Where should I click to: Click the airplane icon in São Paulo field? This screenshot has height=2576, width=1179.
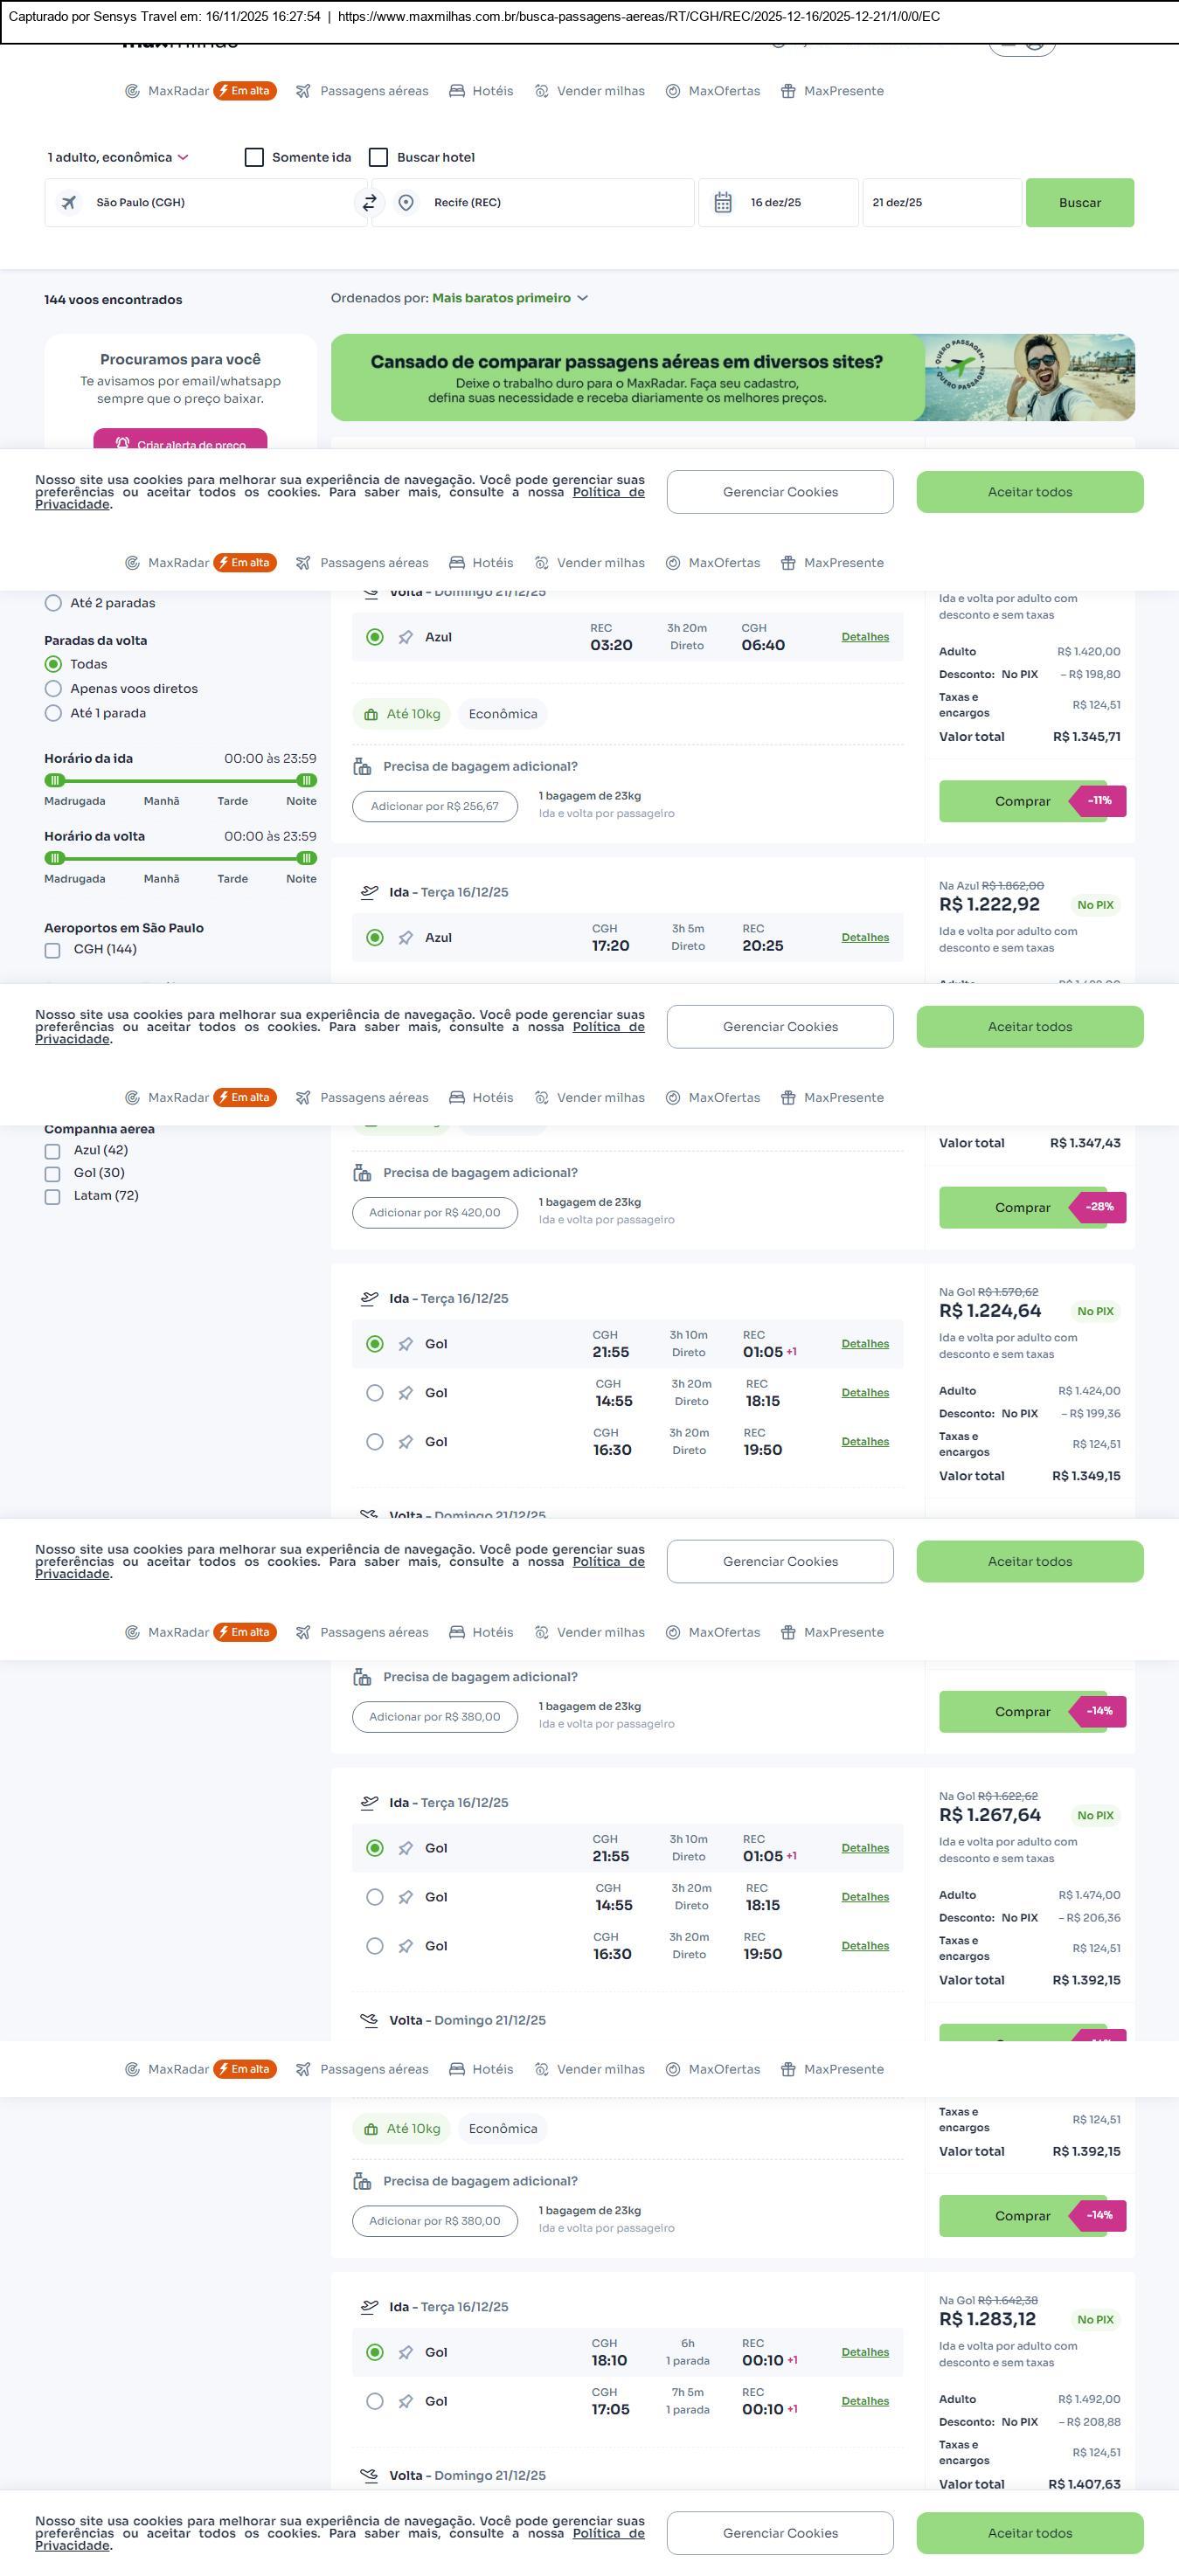coord(69,203)
